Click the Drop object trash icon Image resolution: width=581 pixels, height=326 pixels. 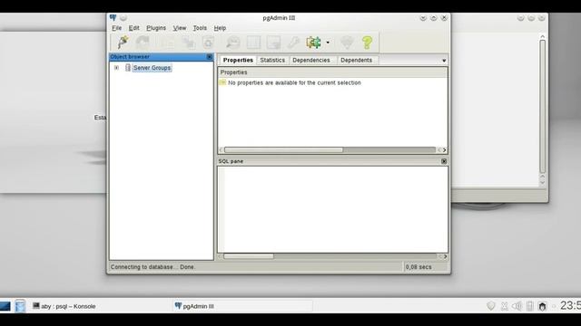(208, 43)
